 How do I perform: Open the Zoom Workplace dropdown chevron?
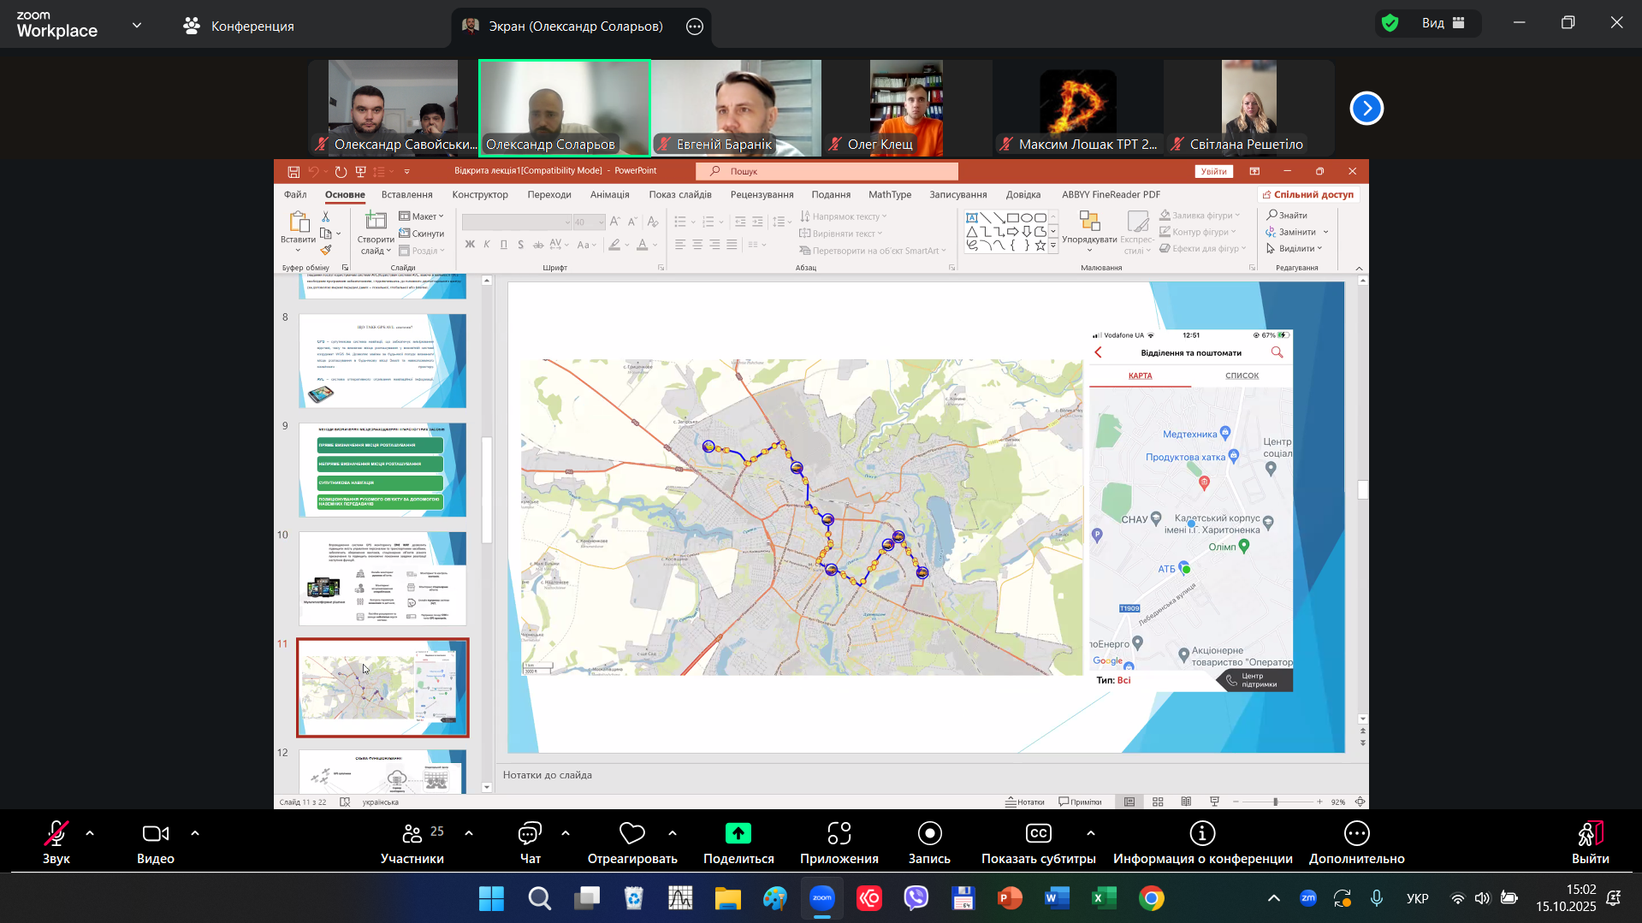pos(137,26)
